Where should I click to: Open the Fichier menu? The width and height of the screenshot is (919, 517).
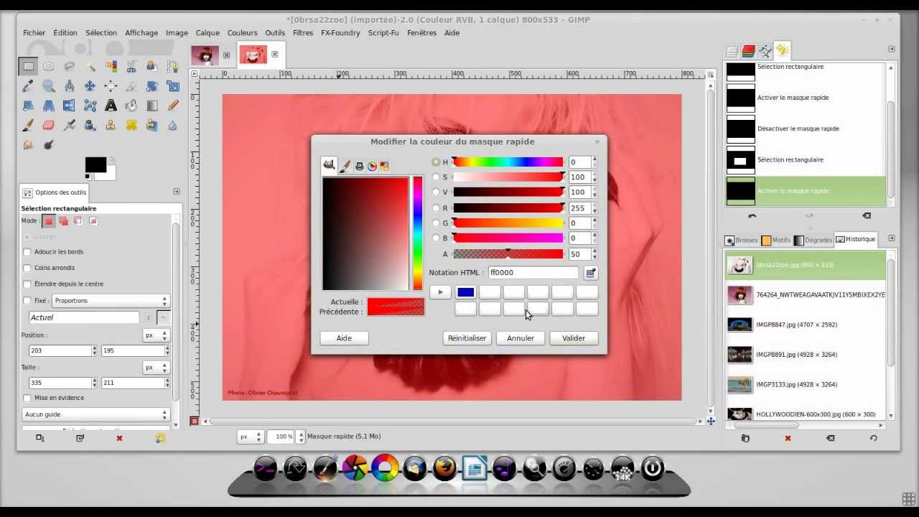[x=34, y=33]
